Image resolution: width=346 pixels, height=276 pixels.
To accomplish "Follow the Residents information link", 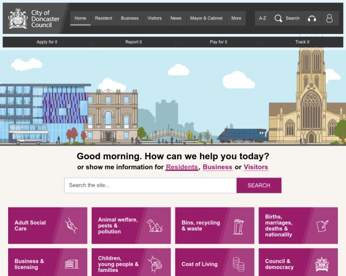I will pyautogui.click(x=182, y=167).
